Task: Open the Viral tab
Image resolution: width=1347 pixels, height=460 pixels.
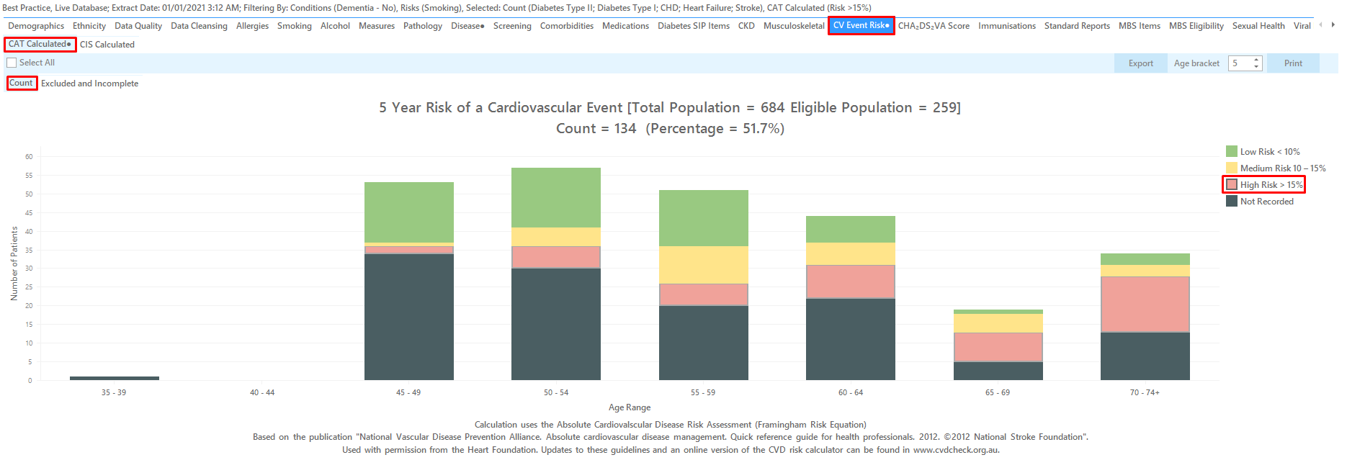Action: tap(1302, 26)
